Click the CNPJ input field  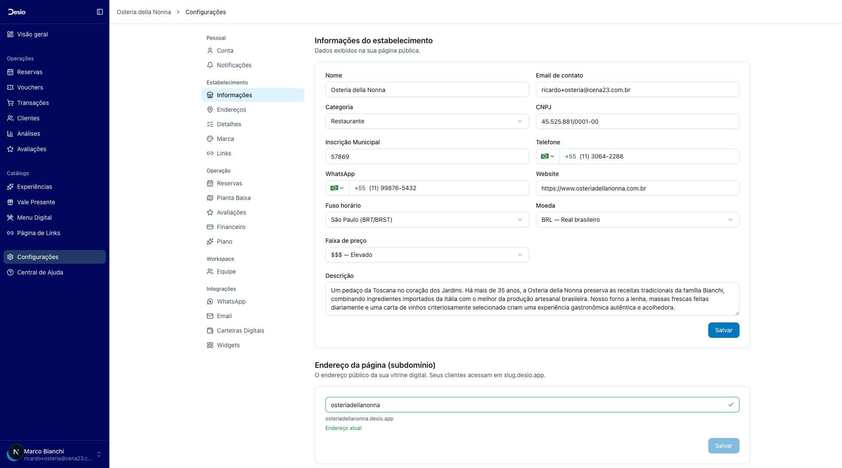point(638,121)
